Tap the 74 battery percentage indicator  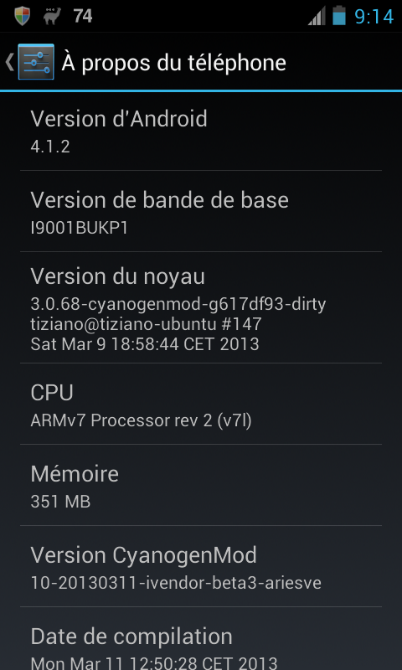coord(82,16)
